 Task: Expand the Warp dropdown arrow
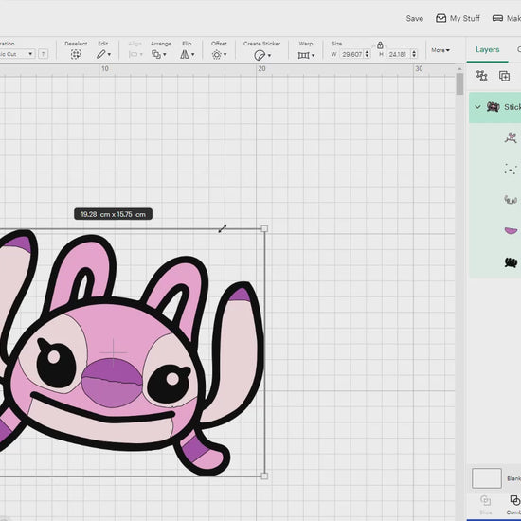click(x=313, y=56)
